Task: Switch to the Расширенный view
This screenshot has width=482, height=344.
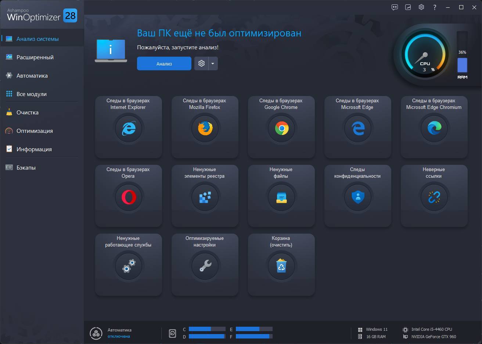Action: tap(42, 57)
